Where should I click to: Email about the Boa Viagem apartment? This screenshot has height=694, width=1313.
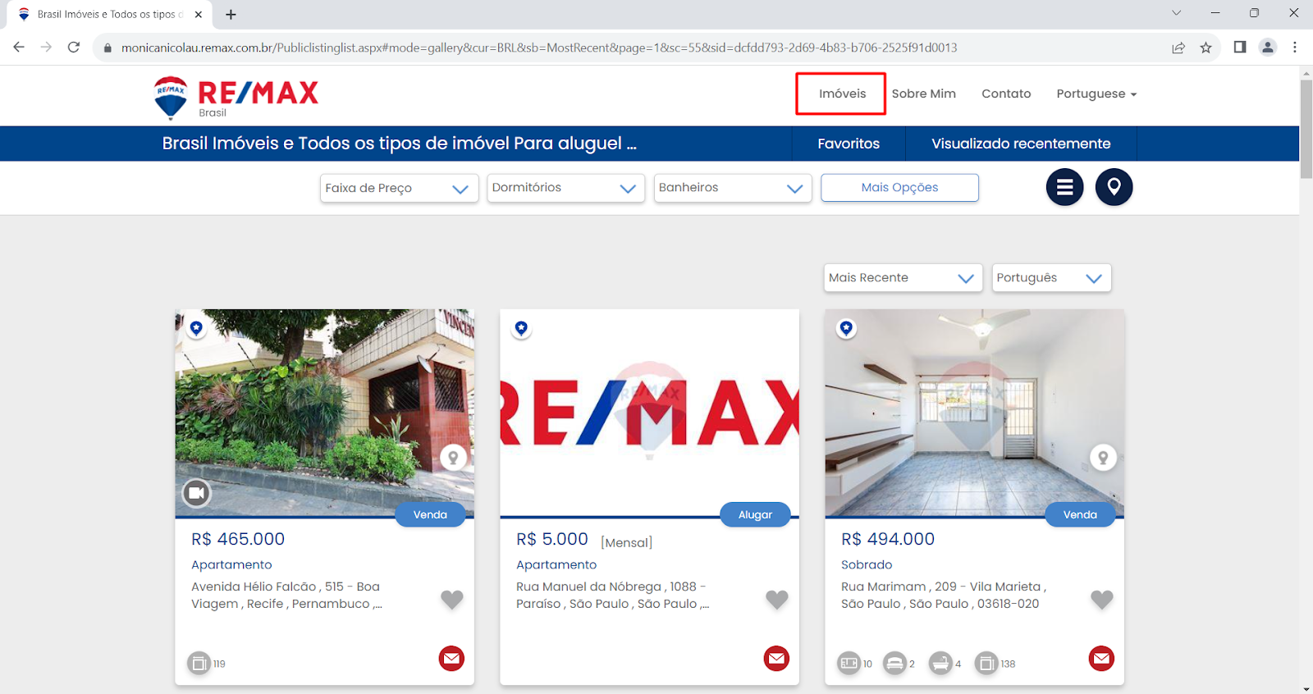451,659
